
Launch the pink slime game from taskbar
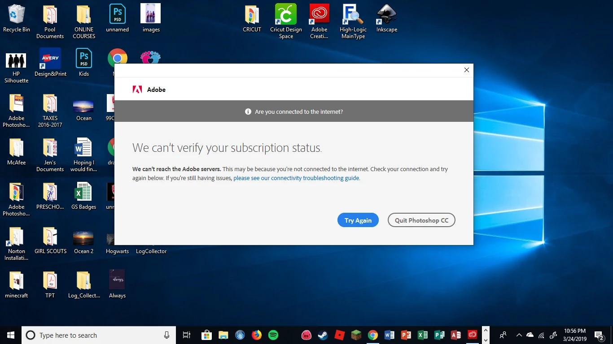click(306, 335)
